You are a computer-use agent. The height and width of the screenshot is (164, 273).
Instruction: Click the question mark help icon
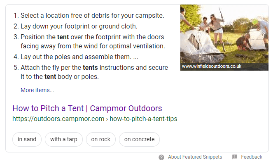(x=161, y=157)
